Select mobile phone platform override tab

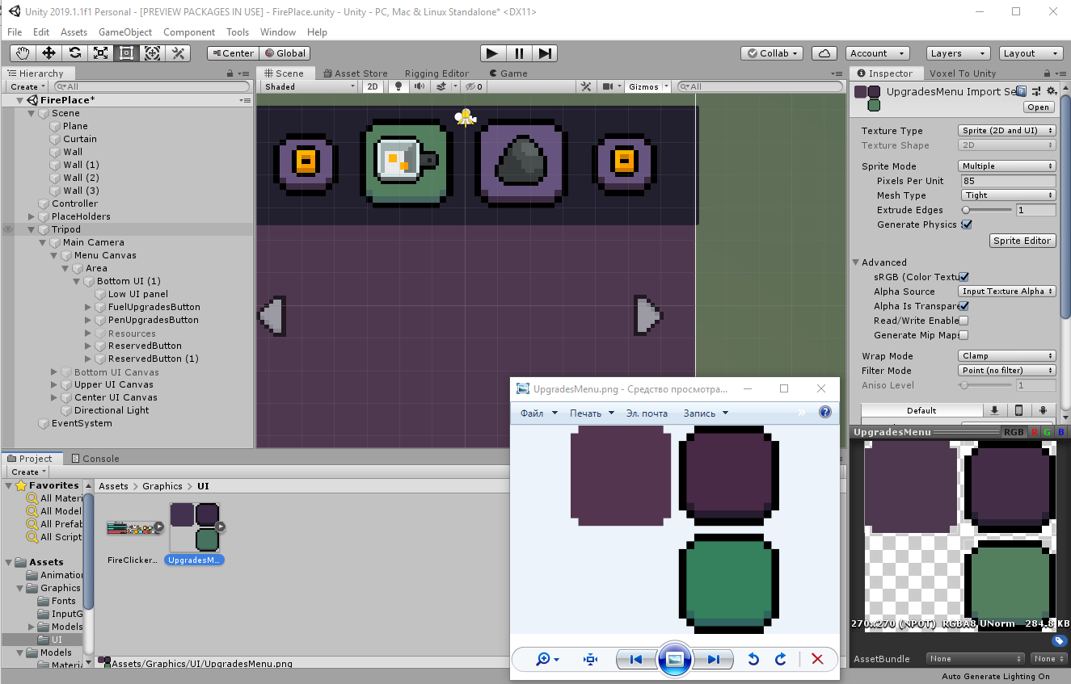click(x=1019, y=410)
